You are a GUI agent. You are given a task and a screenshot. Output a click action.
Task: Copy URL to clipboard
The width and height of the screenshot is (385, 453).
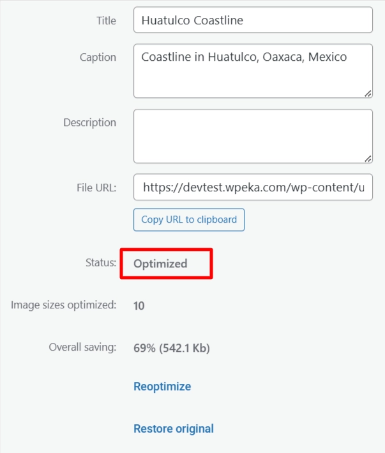pos(189,219)
